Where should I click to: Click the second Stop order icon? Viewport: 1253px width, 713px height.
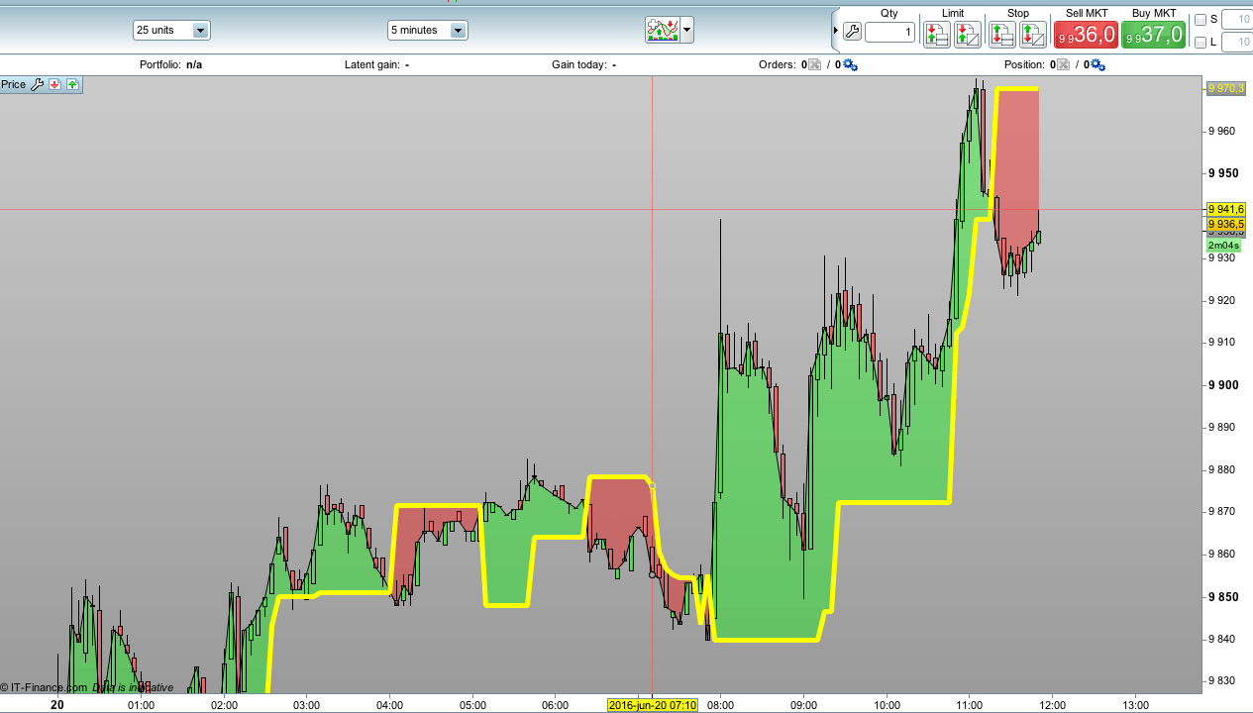click(1033, 35)
